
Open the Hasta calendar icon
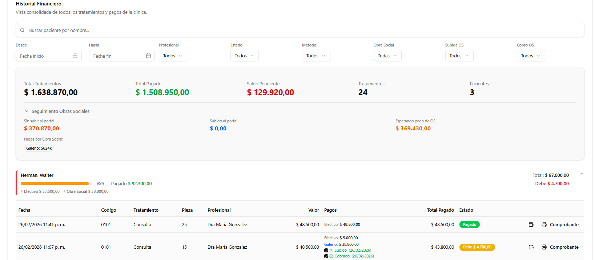[148, 56]
